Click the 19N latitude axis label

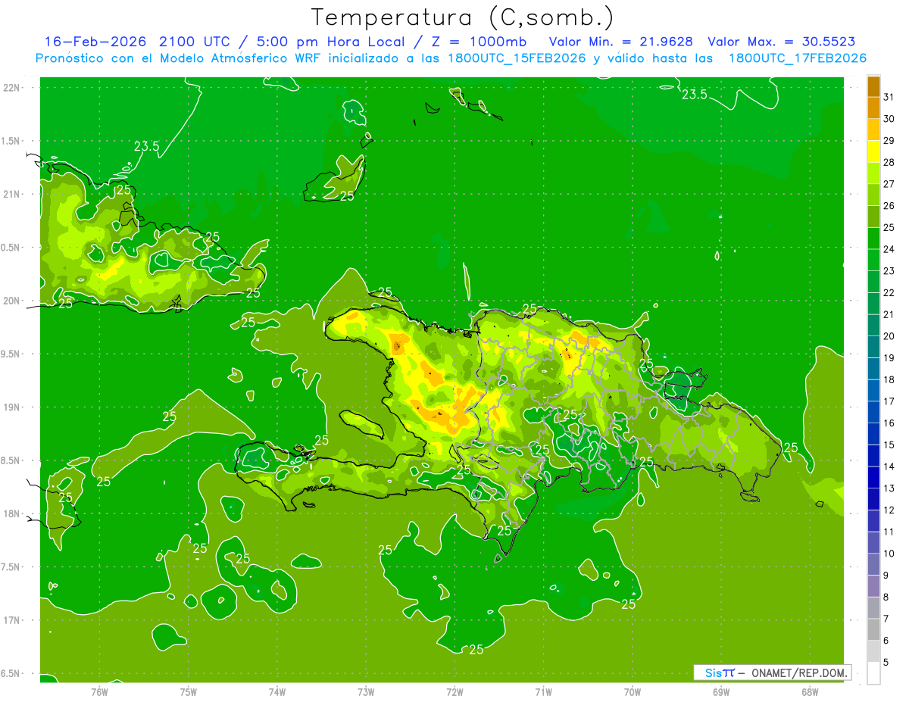12,407
